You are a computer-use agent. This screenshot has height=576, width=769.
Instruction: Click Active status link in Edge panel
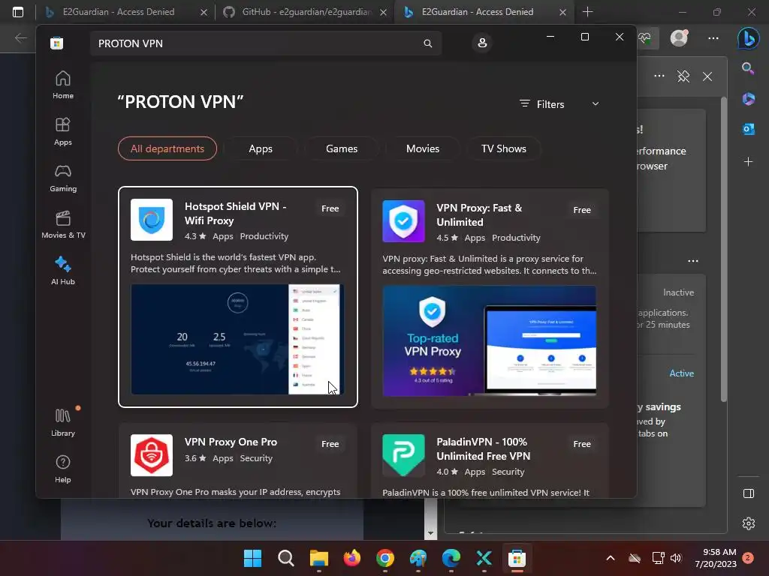click(682, 373)
